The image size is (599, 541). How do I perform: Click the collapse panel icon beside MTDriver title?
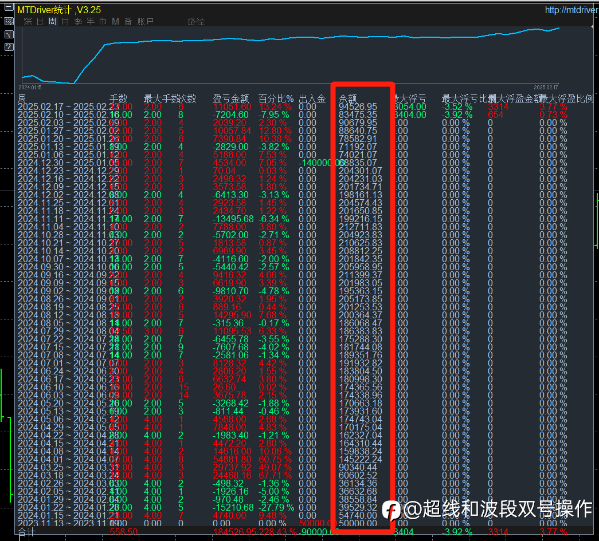click(9, 8)
